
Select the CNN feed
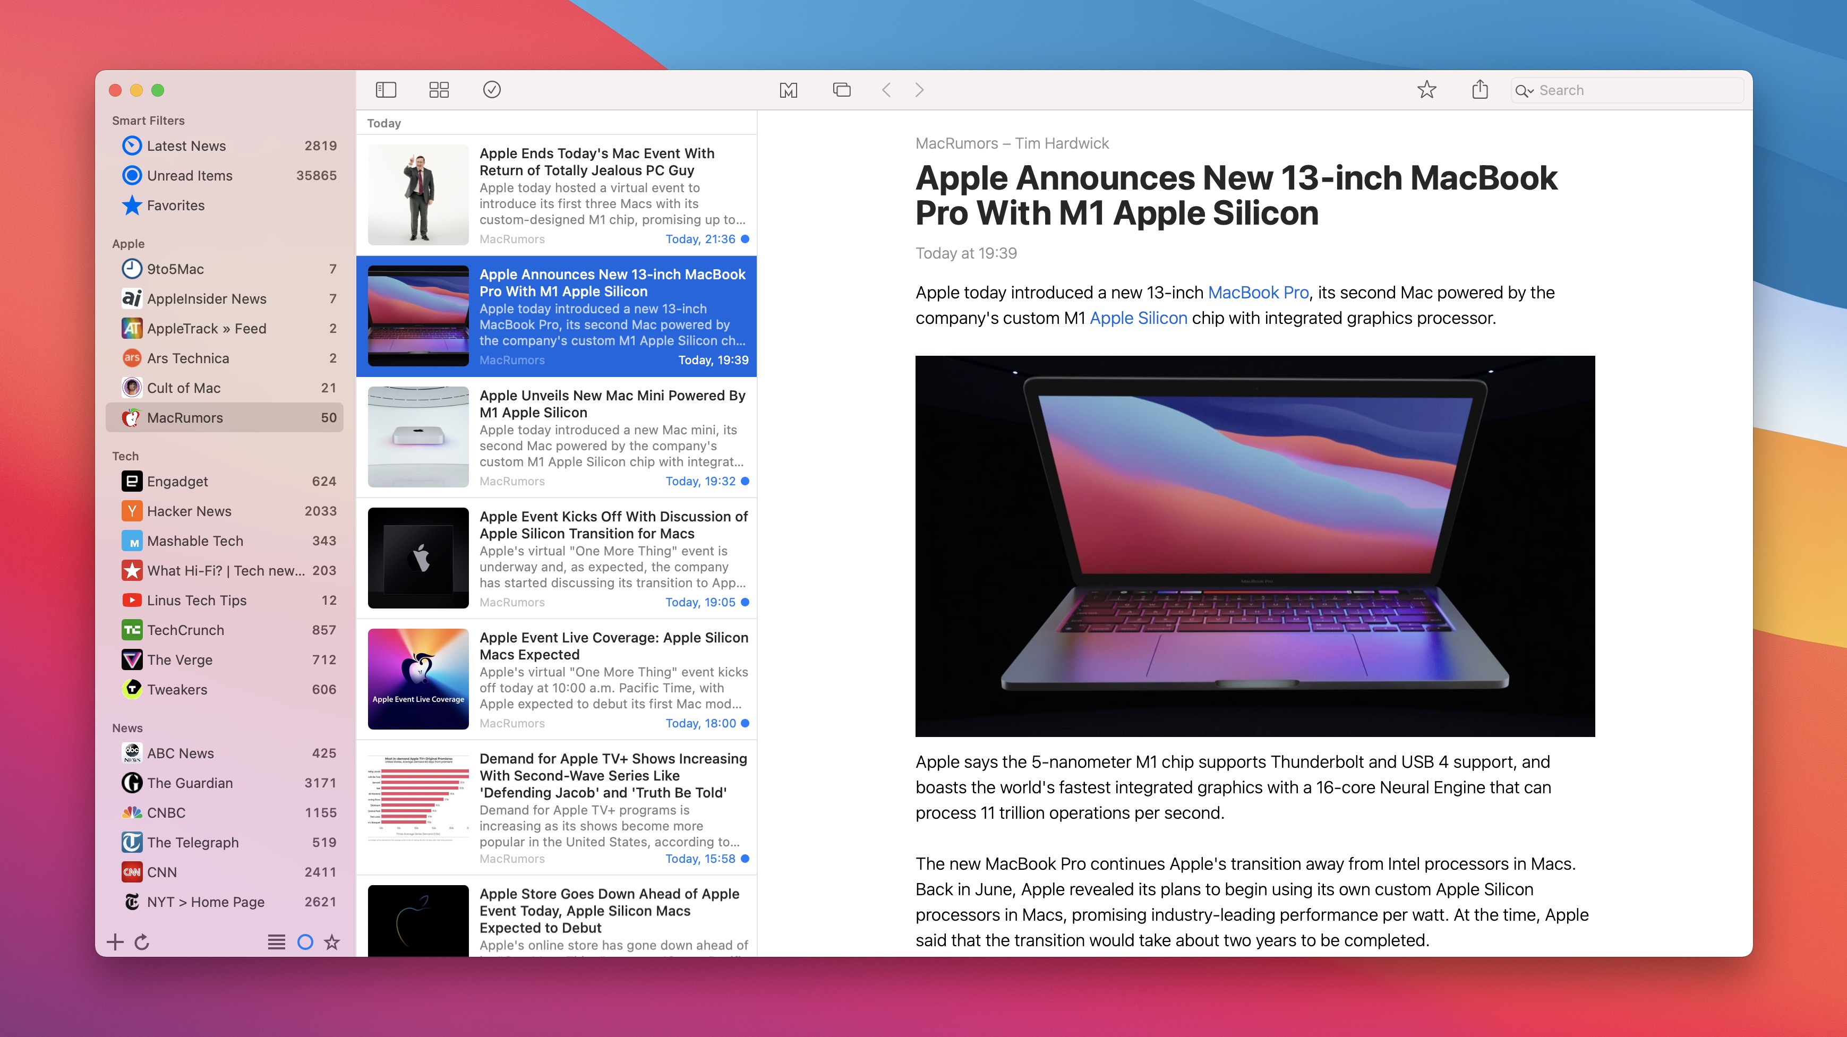[x=225, y=873]
